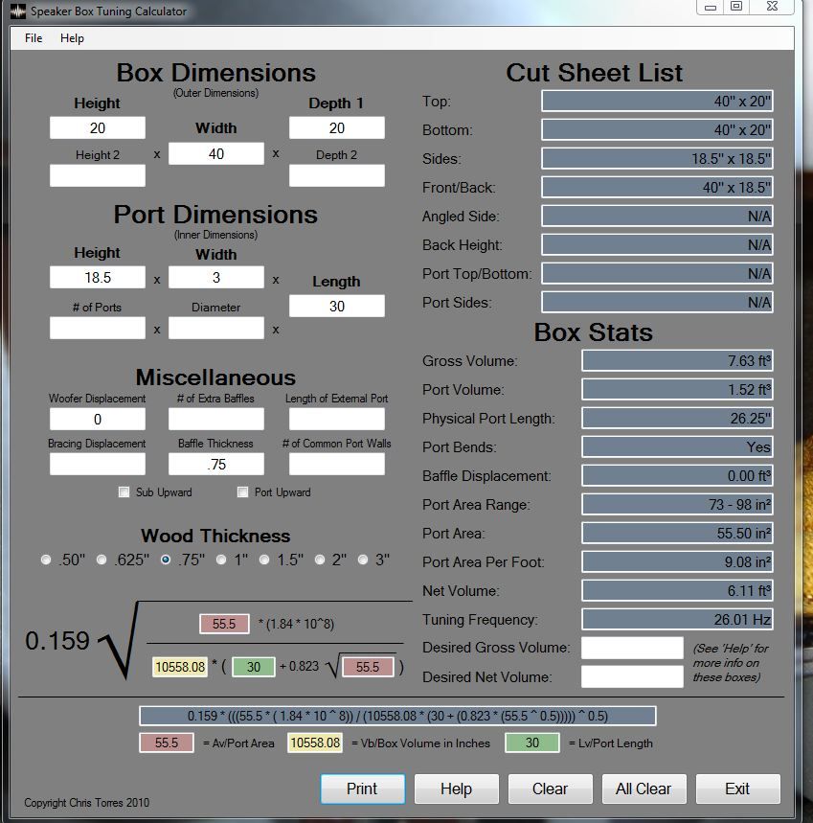Click the Net Volume value 6.11 ft³
The image size is (813, 823).
coord(677,591)
